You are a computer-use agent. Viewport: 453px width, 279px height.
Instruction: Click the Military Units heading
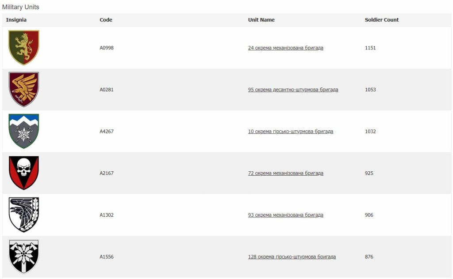[20, 7]
